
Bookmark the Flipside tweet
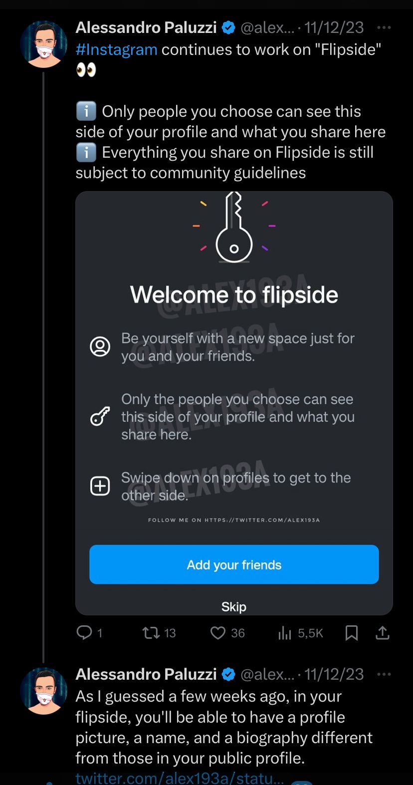pyautogui.click(x=352, y=633)
